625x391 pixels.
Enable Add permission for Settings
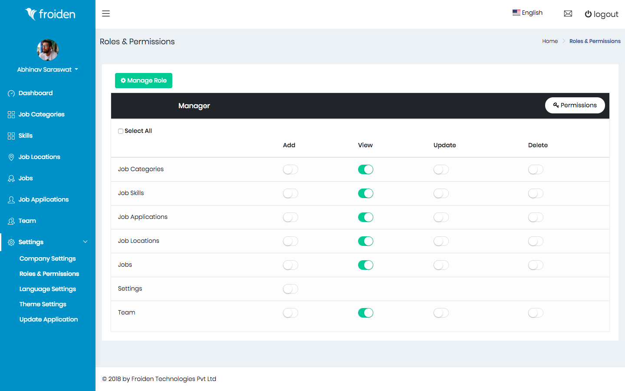290,289
